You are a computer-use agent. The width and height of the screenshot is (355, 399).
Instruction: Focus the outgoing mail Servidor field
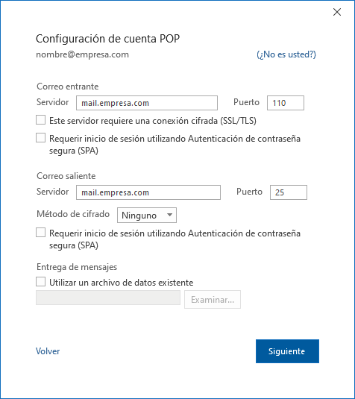coord(148,192)
